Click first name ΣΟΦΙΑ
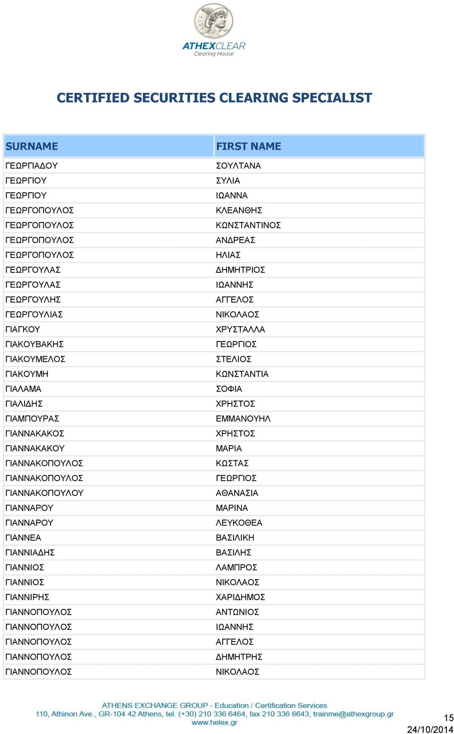The height and width of the screenshot is (734, 454). 229,389
